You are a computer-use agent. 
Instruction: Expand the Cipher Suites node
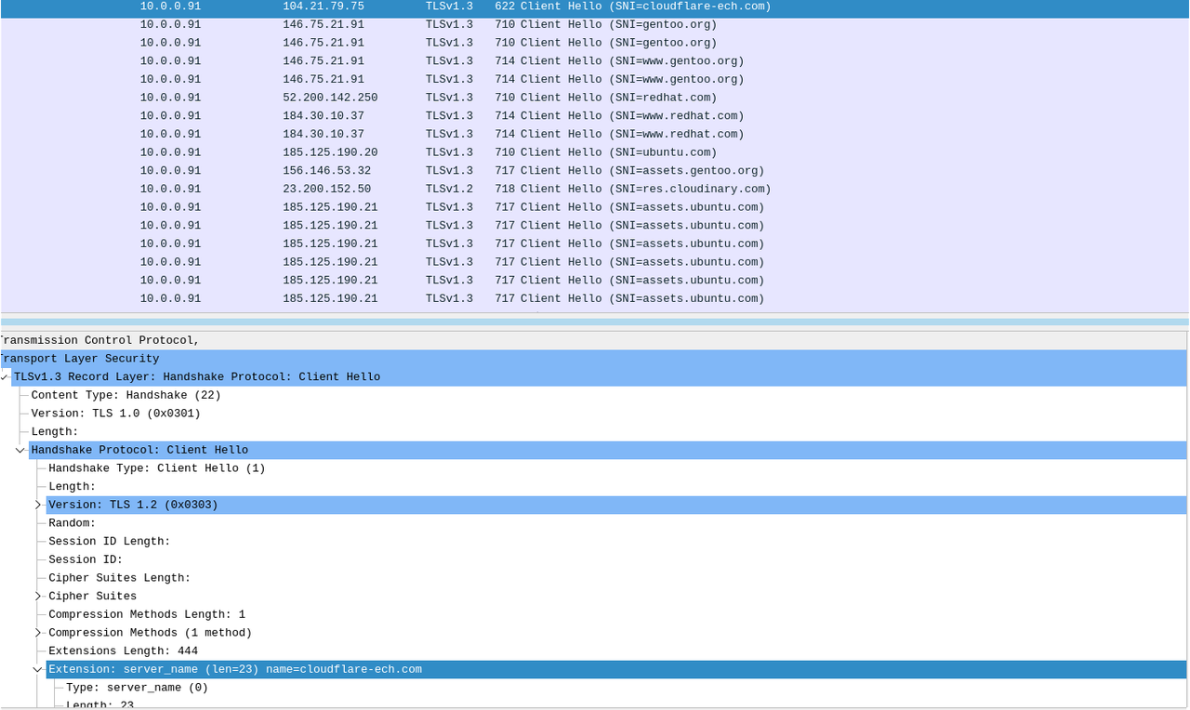coord(38,597)
